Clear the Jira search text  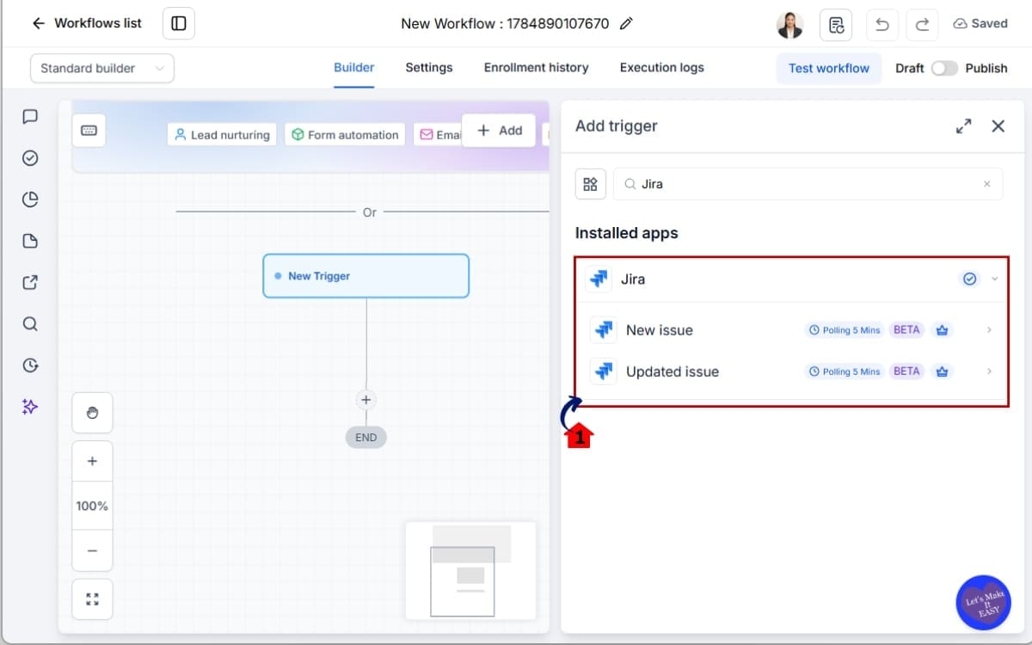[986, 184]
